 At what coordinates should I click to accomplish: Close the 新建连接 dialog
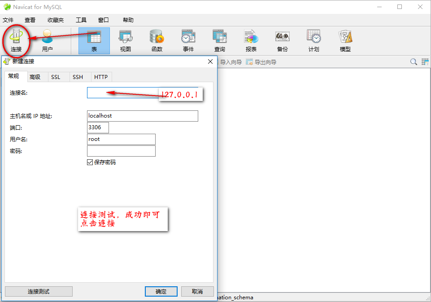pos(210,61)
